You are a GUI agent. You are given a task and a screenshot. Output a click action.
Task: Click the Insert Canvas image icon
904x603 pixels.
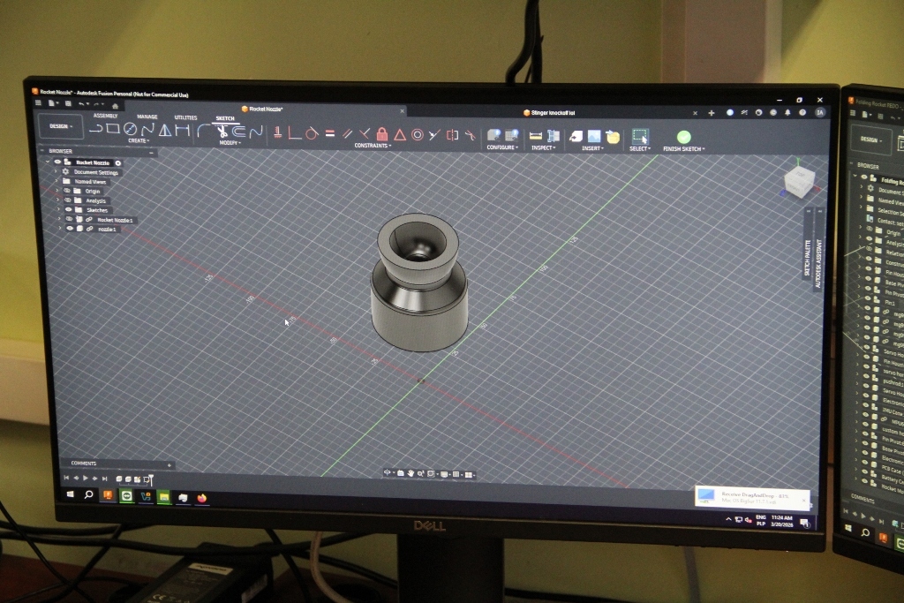click(594, 136)
